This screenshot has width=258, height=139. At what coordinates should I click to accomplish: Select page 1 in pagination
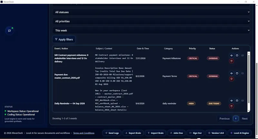(x=236, y=119)
